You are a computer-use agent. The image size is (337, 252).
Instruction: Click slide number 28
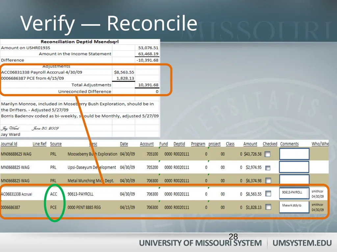(x=233, y=237)
